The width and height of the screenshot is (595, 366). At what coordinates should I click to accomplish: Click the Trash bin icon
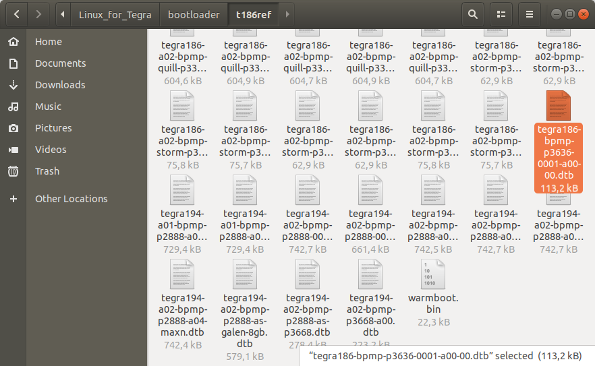coord(13,171)
